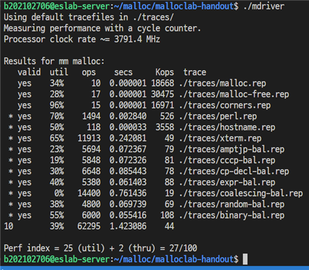Click the total secs 1.423086 value
This screenshot has height=270, width=309.
[x=128, y=226]
